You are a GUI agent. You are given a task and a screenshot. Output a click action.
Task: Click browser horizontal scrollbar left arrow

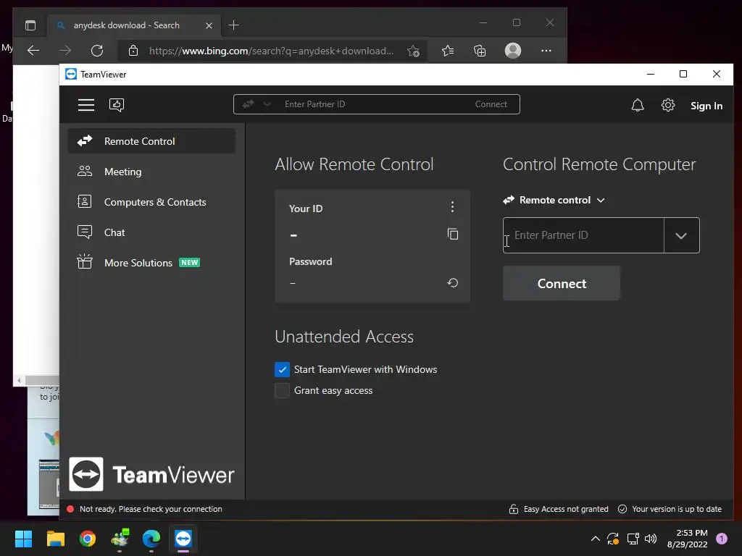[x=19, y=380]
